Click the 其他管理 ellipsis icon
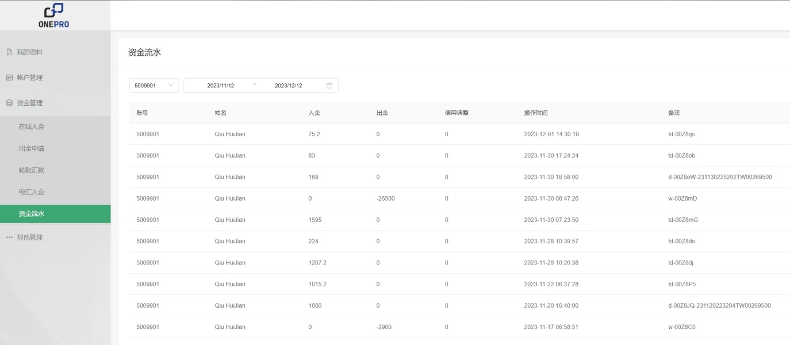The width and height of the screenshot is (790, 345). point(9,237)
